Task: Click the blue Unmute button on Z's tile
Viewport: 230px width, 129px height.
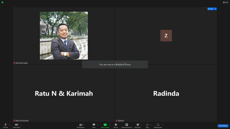Action: click(210, 9)
